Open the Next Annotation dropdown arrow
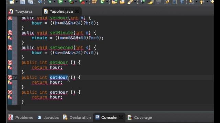 pyautogui.click(x=196, y=2)
